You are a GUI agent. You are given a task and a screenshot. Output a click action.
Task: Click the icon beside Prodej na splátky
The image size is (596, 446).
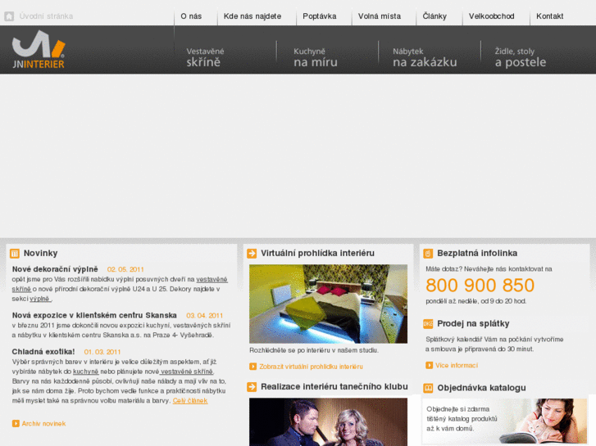(x=428, y=324)
